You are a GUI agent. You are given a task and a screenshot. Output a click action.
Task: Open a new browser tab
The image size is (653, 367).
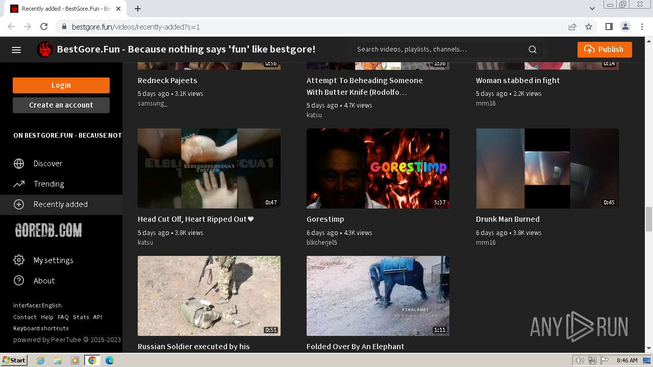click(x=138, y=9)
